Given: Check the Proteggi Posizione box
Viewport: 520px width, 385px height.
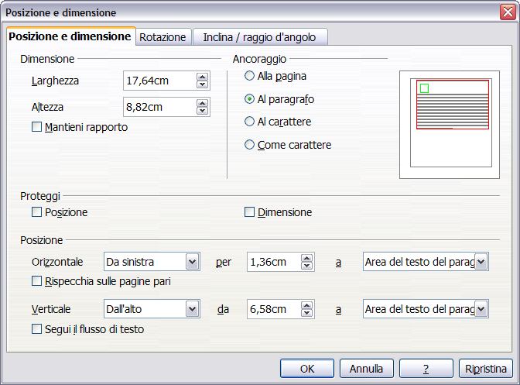Looking at the screenshot, I should pyautogui.click(x=37, y=212).
